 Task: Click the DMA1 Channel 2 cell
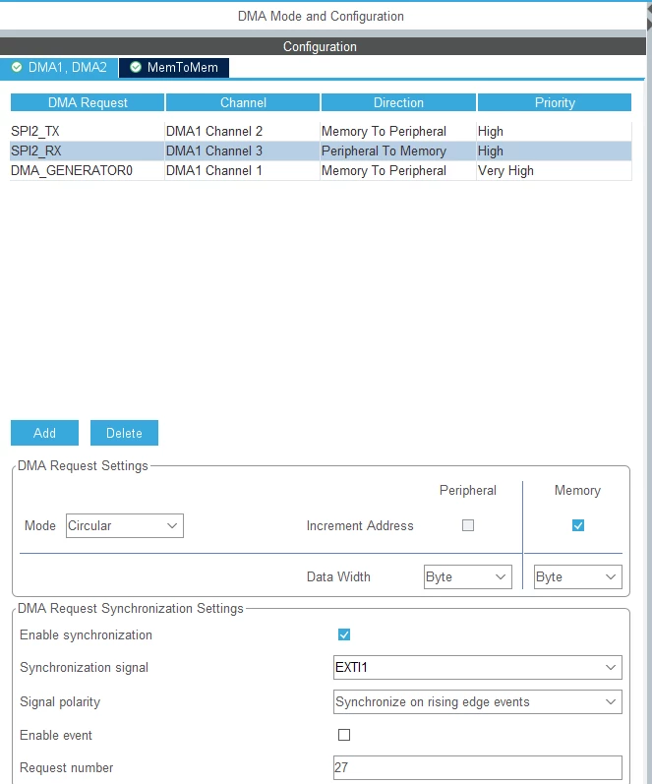[x=243, y=132]
